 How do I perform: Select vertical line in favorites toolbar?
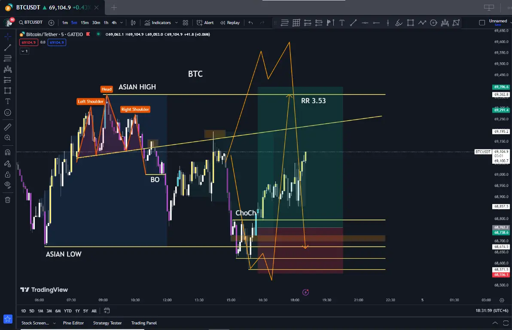(x=387, y=22)
